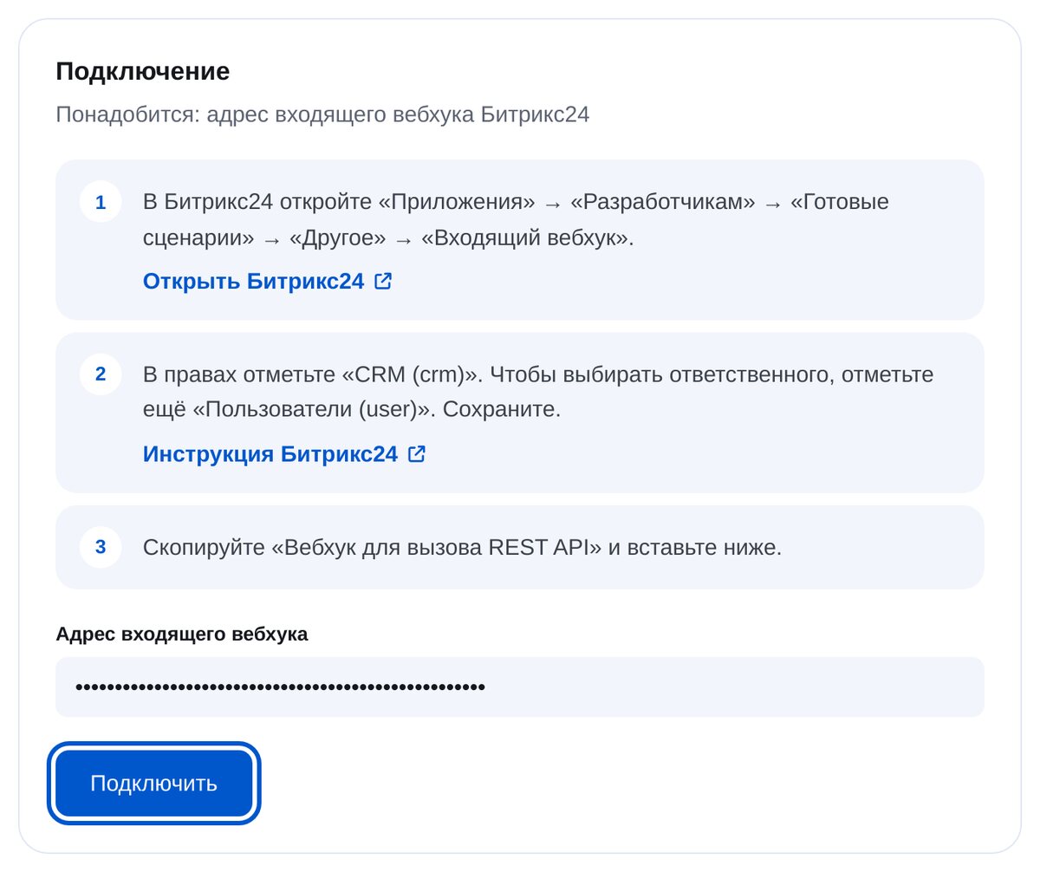Open the Инструкция Битрикс24 link
This screenshot has height=872, width=1040.
(284, 454)
